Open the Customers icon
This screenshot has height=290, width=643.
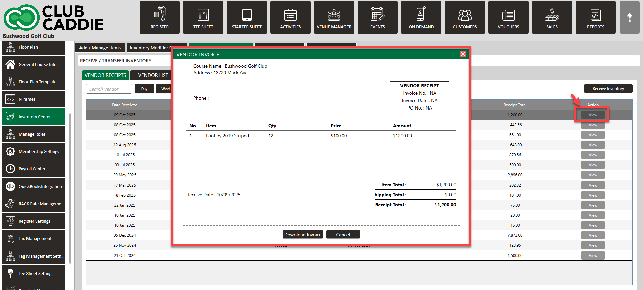pyautogui.click(x=465, y=17)
